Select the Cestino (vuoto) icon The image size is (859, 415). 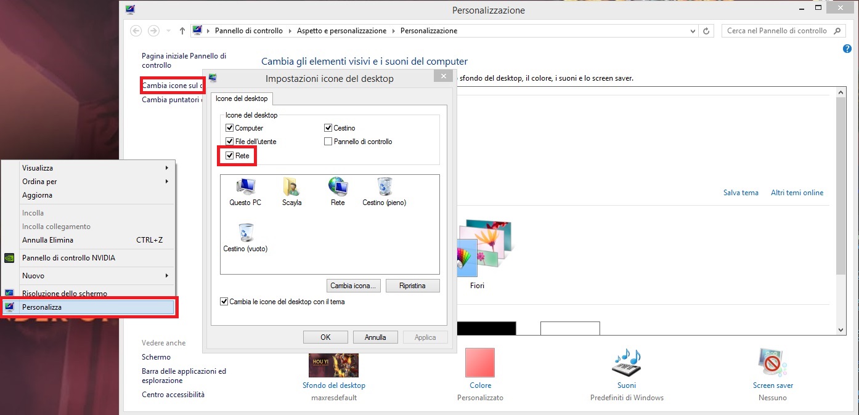tap(245, 234)
